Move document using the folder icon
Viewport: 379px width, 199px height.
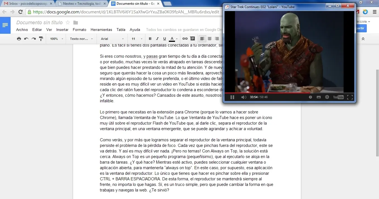pos(76,23)
